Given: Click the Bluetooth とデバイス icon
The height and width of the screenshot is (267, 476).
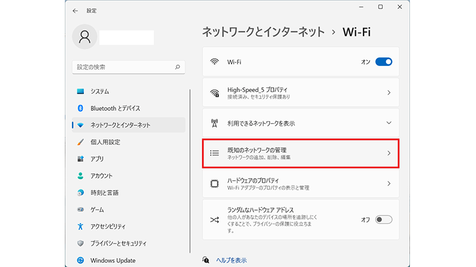Looking at the screenshot, I should coord(80,109).
